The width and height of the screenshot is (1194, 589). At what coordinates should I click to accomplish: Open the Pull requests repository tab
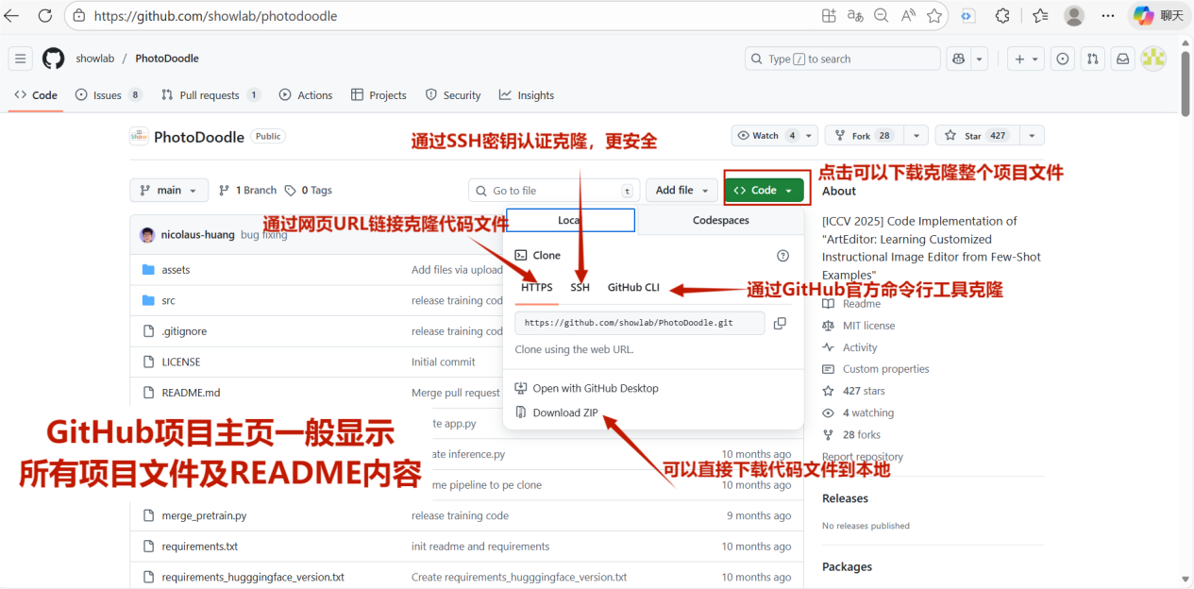(210, 95)
